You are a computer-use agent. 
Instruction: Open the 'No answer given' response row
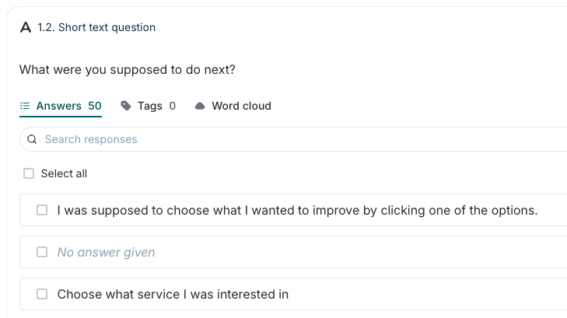click(294, 252)
